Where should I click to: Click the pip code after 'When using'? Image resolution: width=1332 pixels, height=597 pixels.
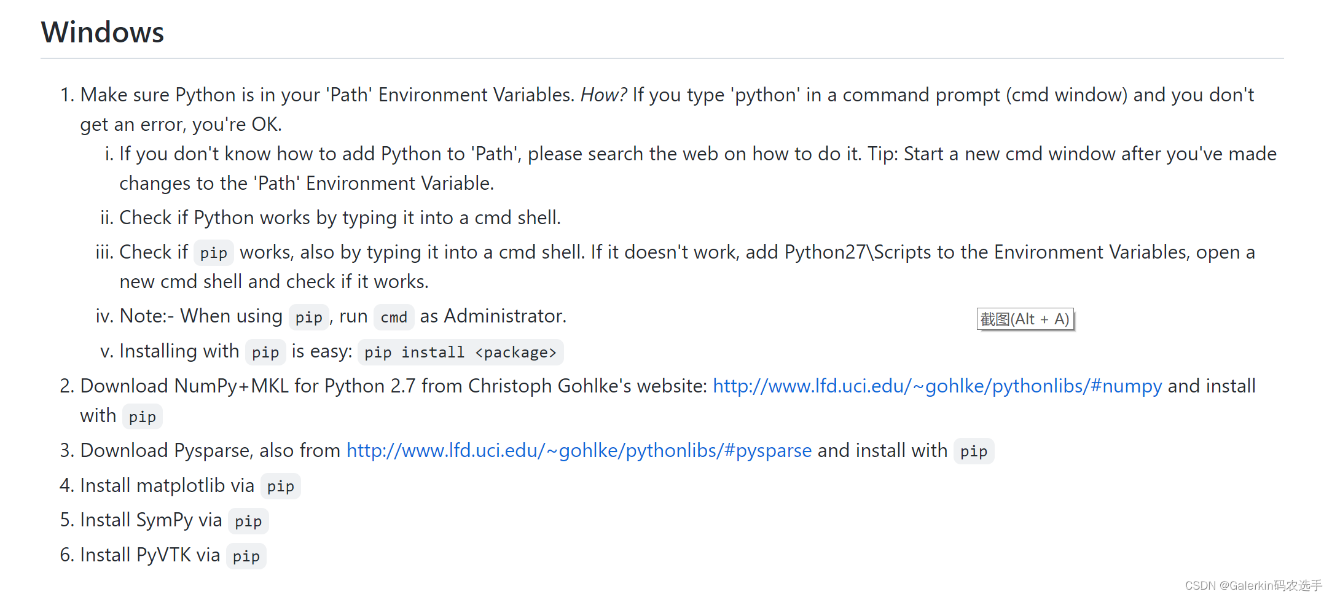coord(308,318)
